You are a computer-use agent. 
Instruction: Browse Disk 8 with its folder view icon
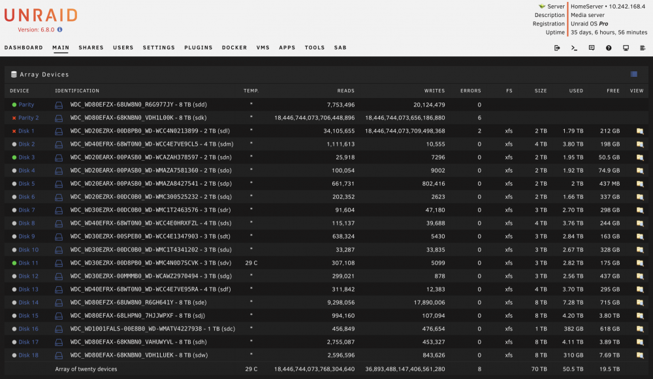point(640,223)
